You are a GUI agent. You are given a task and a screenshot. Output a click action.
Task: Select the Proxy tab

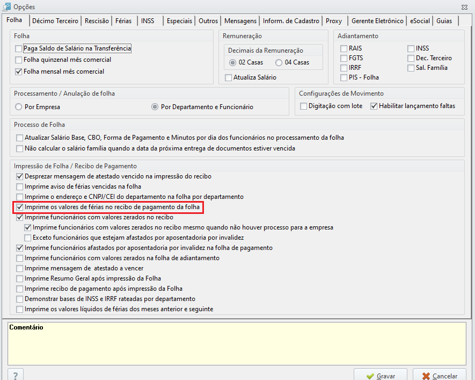334,21
